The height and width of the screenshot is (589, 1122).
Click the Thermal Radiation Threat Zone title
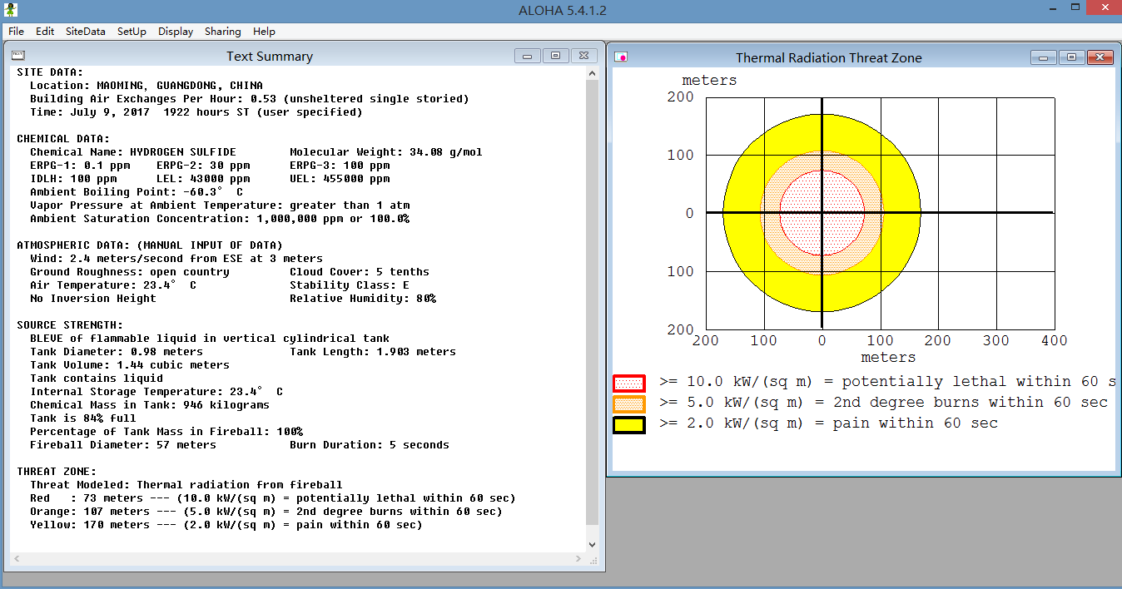pos(828,58)
